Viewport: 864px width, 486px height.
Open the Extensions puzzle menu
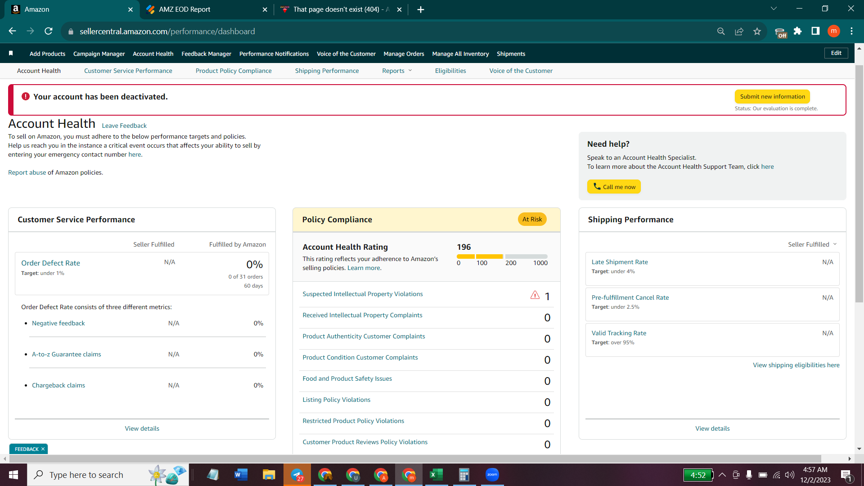798,31
